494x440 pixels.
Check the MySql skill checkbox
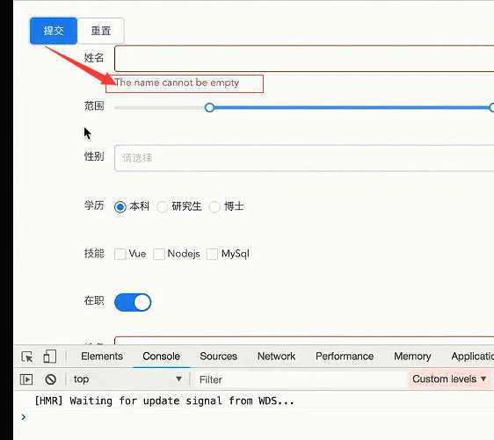click(212, 254)
